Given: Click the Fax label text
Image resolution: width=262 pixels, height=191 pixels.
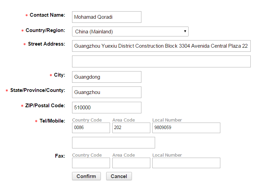Looking at the screenshot, I should [60, 156].
